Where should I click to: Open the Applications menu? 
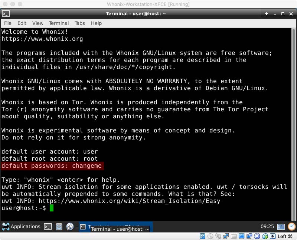click(x=21, y=227)
